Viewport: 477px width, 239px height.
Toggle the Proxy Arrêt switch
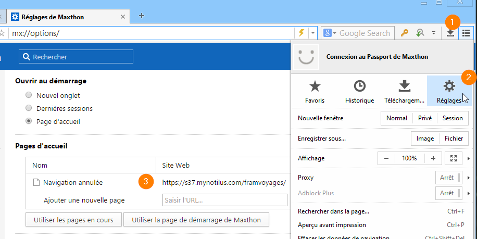449,177
